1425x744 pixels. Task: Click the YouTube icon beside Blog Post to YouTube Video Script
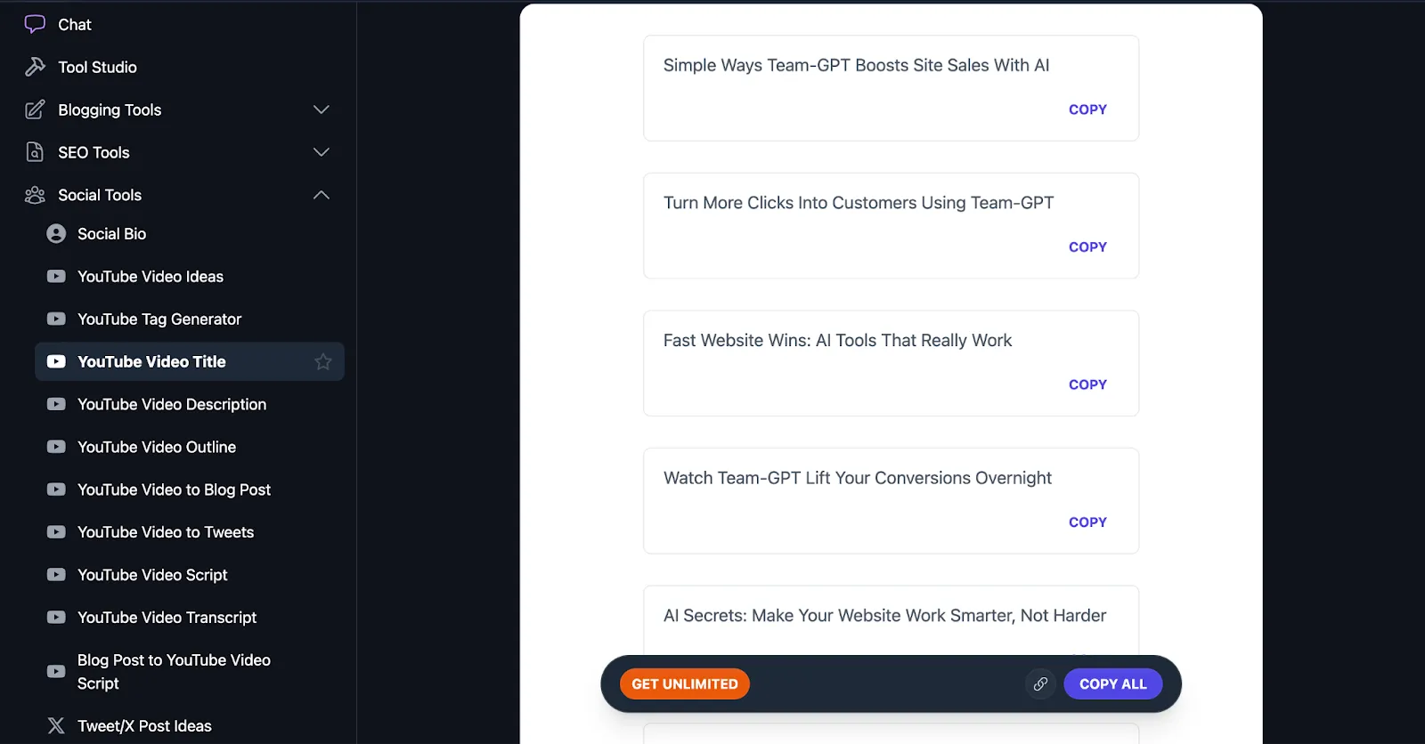[56, 672]
